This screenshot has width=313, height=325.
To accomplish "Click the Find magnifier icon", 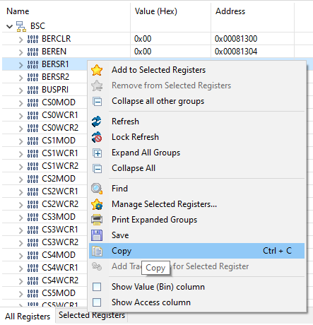I will (97, 189).
